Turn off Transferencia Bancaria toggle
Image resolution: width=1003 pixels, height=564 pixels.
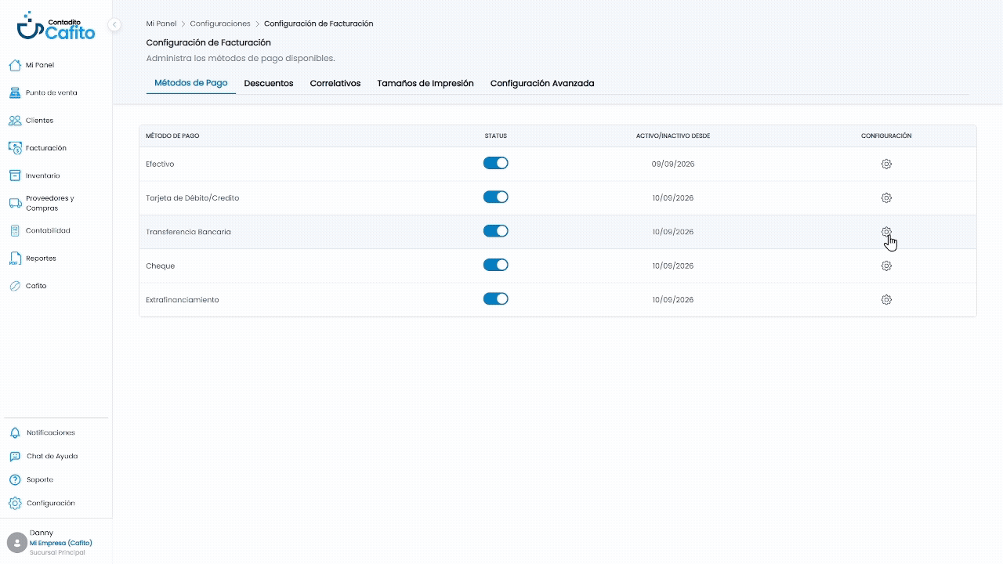pos(496,231)
